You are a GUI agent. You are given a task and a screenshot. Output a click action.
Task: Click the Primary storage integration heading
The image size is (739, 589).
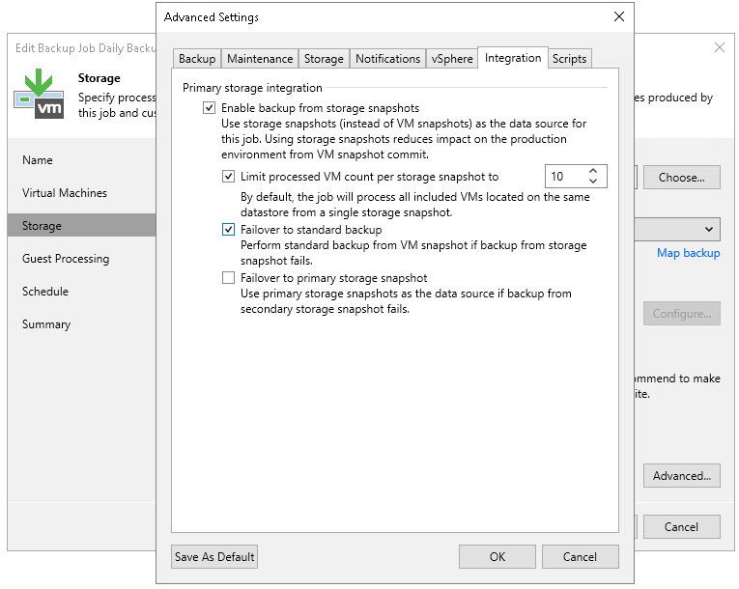[x=253, y=88]
